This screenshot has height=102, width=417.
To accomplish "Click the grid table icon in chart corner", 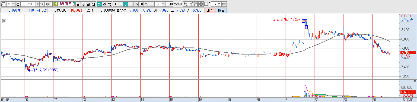I will (4, 21).
